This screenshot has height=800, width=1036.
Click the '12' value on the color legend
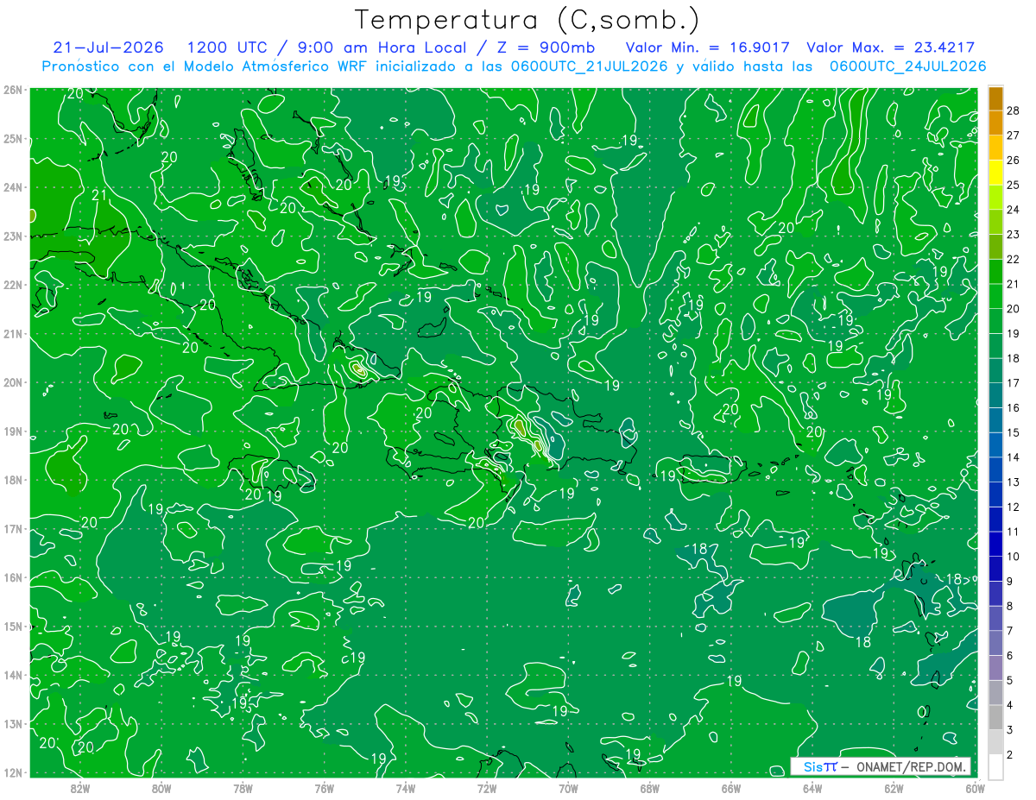pyautogui.click(x=1014, y=507)
